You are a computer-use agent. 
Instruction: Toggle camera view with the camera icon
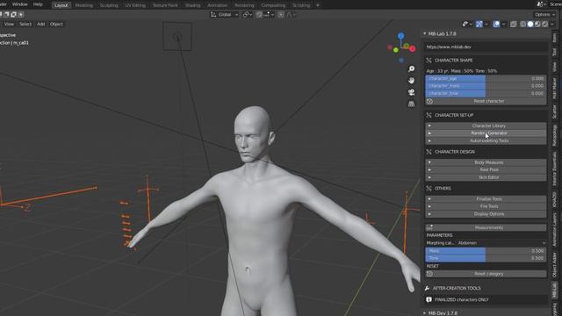point(412,92)
